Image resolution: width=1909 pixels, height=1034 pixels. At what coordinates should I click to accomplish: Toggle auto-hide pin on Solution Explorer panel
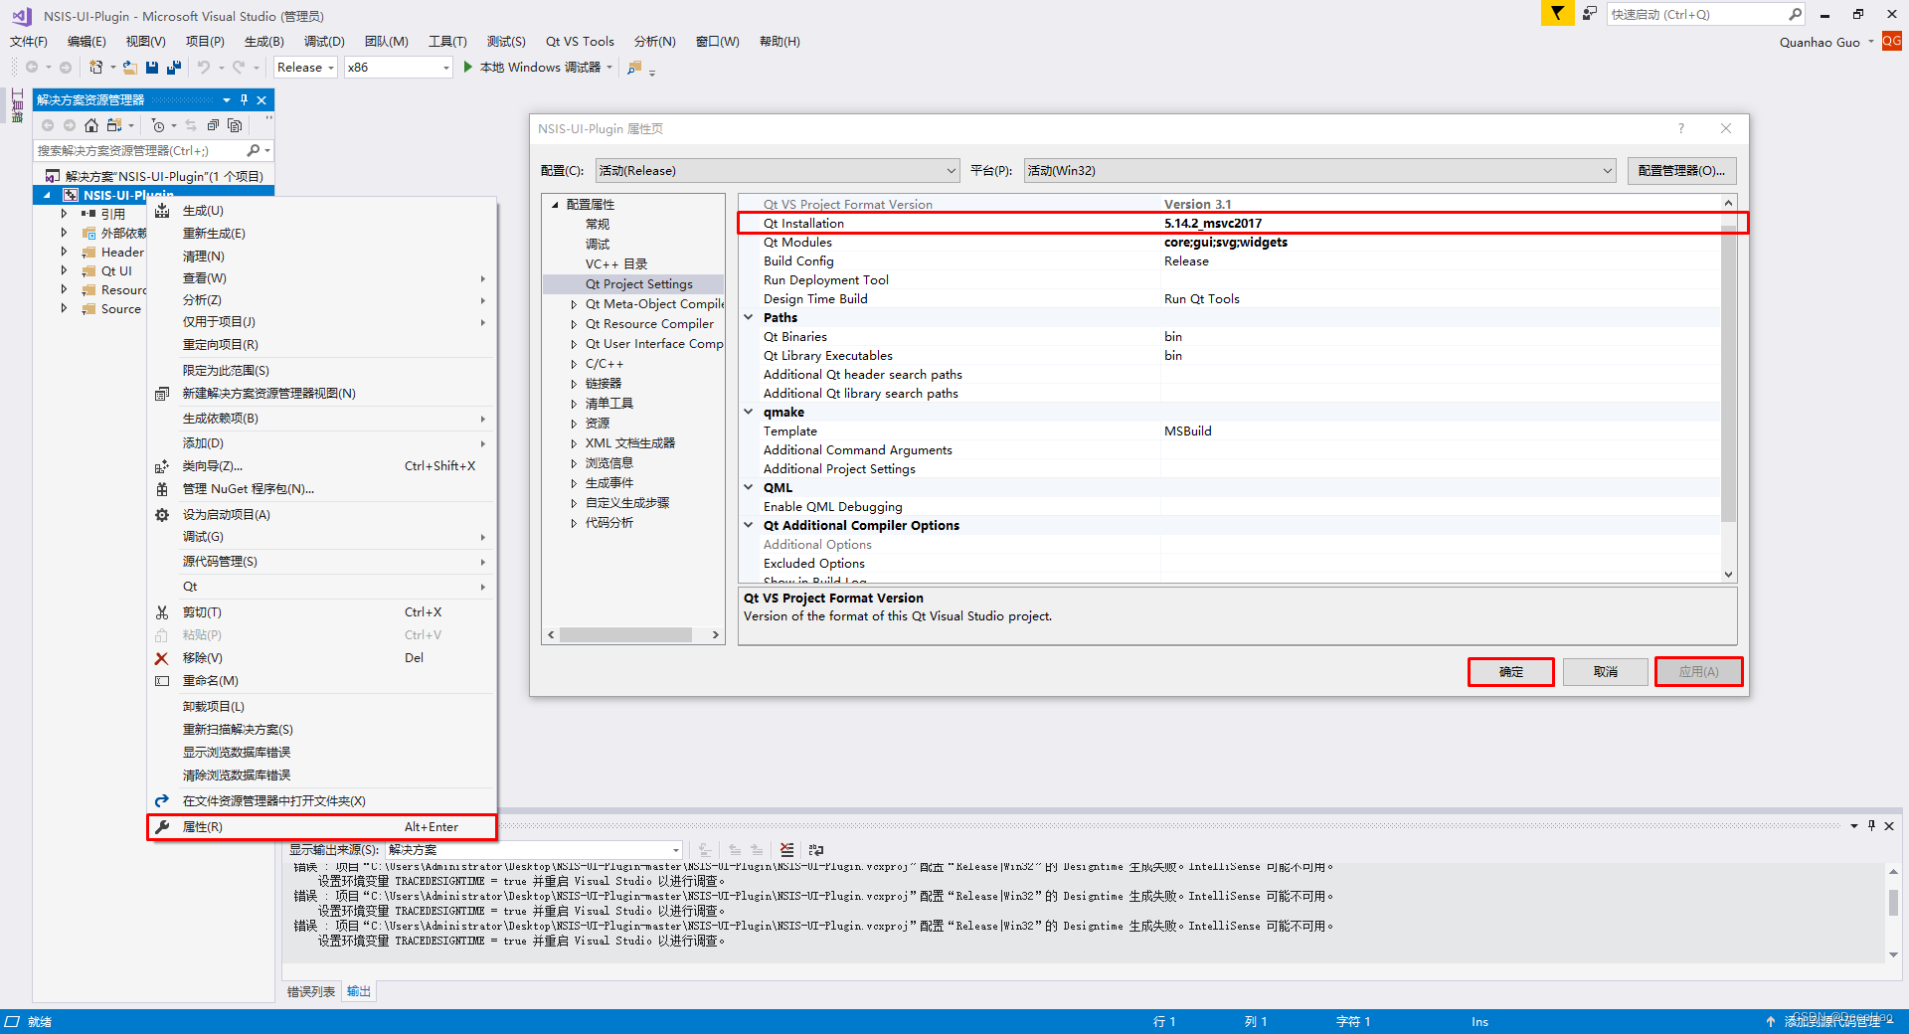tap(244, 100)
